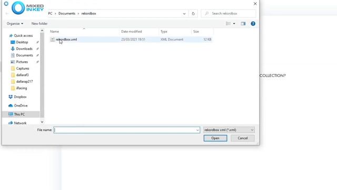Viewport: 337px width, 190px height.
Task: Click the Cancel button
Action: 242,138
